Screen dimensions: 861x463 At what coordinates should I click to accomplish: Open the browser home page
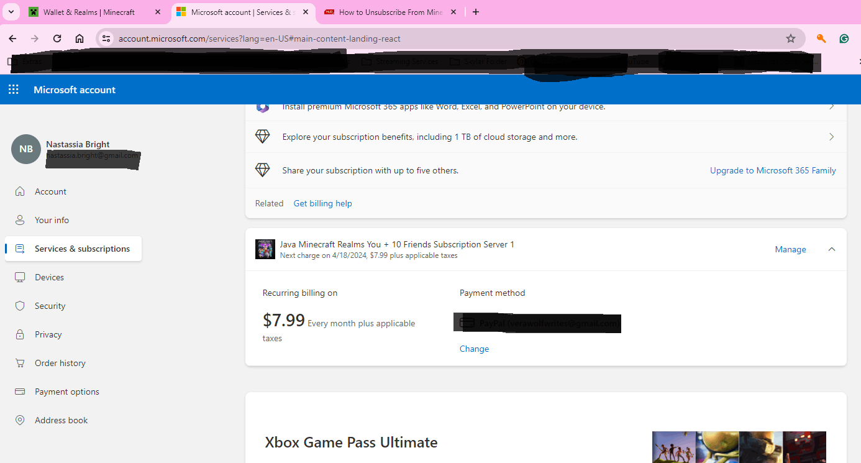(80, 39)
